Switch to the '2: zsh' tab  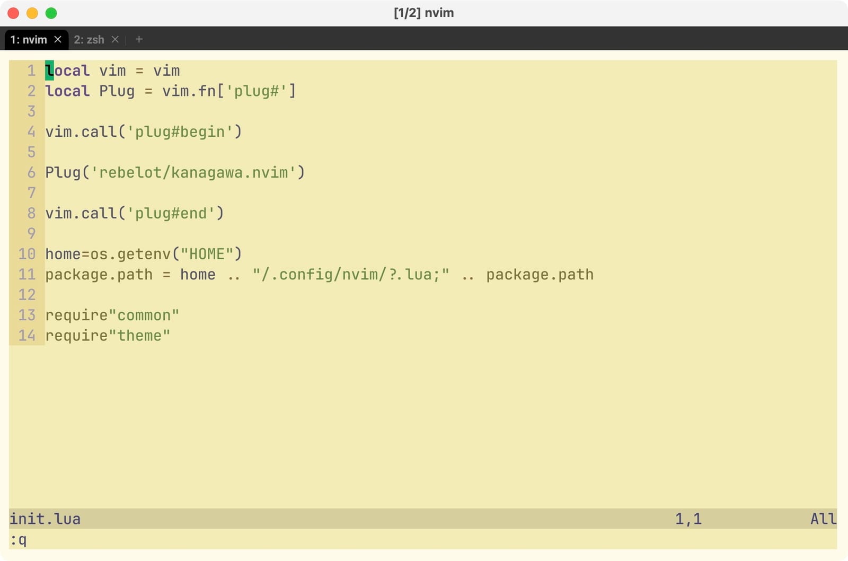click(x=89, y=39)
